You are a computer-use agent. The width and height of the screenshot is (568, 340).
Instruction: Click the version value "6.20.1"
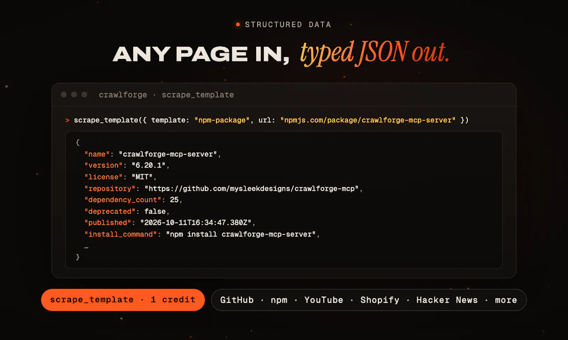tap(148, 166)
